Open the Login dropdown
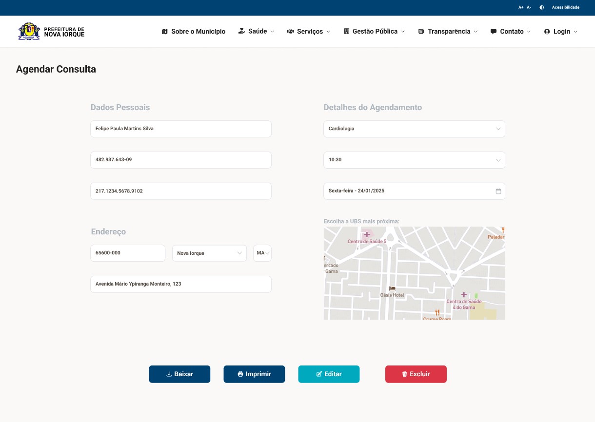The height and width of the screenshot is (422, 595). [561, 31]
